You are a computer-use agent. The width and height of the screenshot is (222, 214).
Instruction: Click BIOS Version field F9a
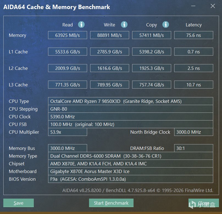131,179
